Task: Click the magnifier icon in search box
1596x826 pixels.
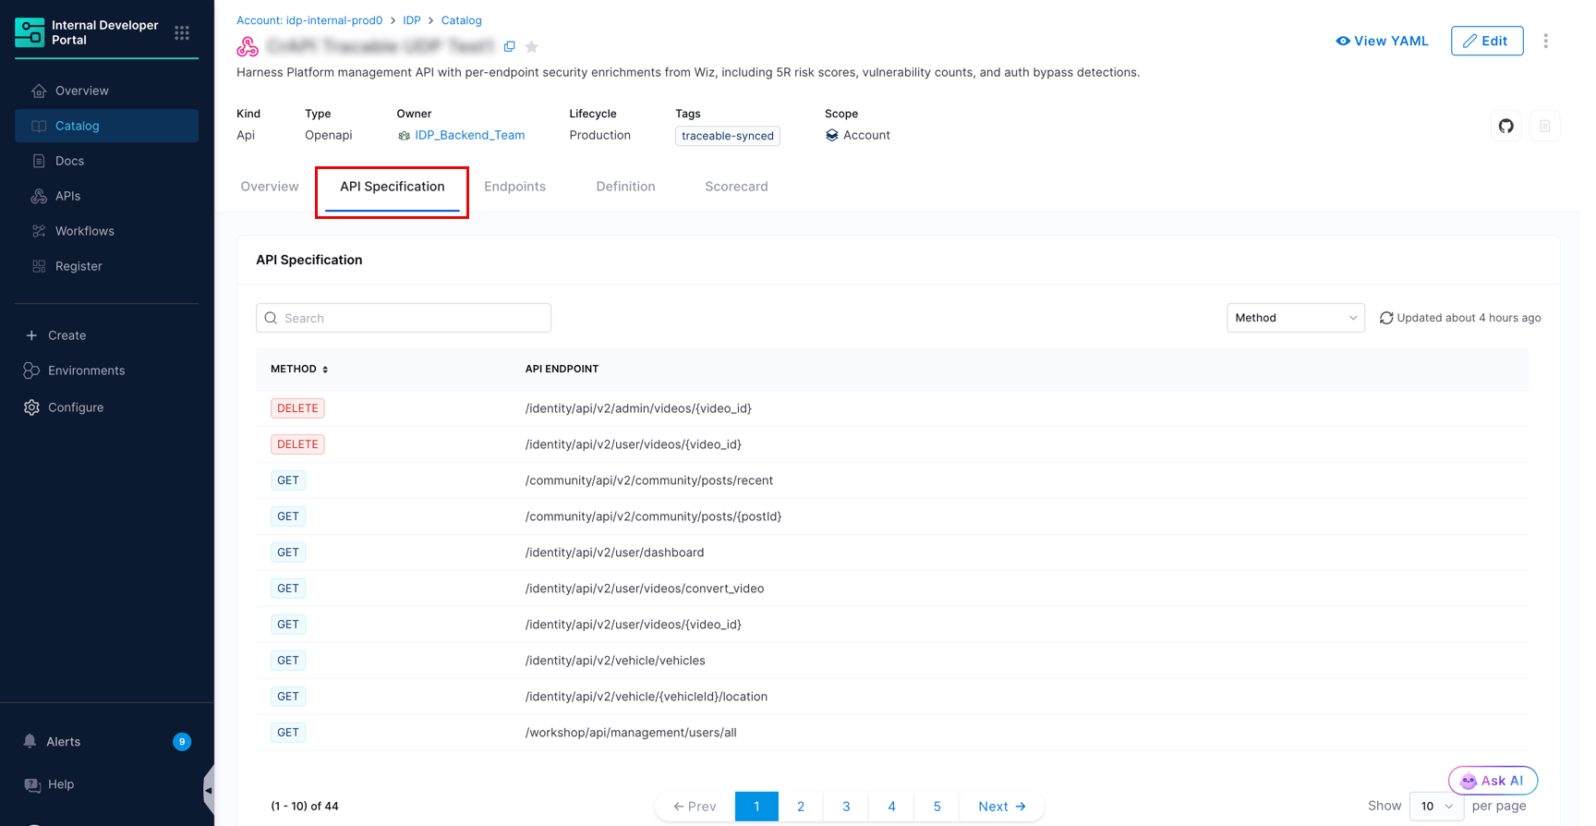Action: pos(271,318)
